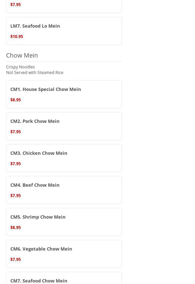Click the $7.95 price under Pork Chow Mein

coord(15,132)
